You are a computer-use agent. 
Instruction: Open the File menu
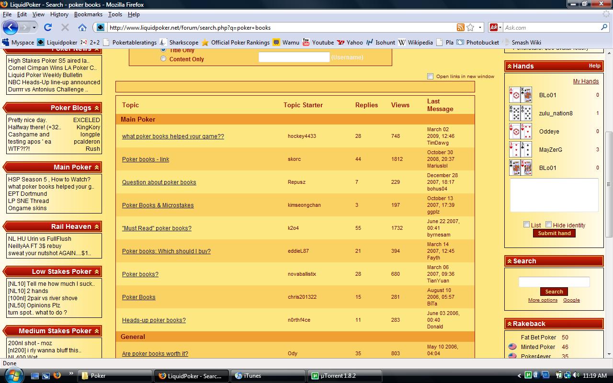click(x=7, y=14)
